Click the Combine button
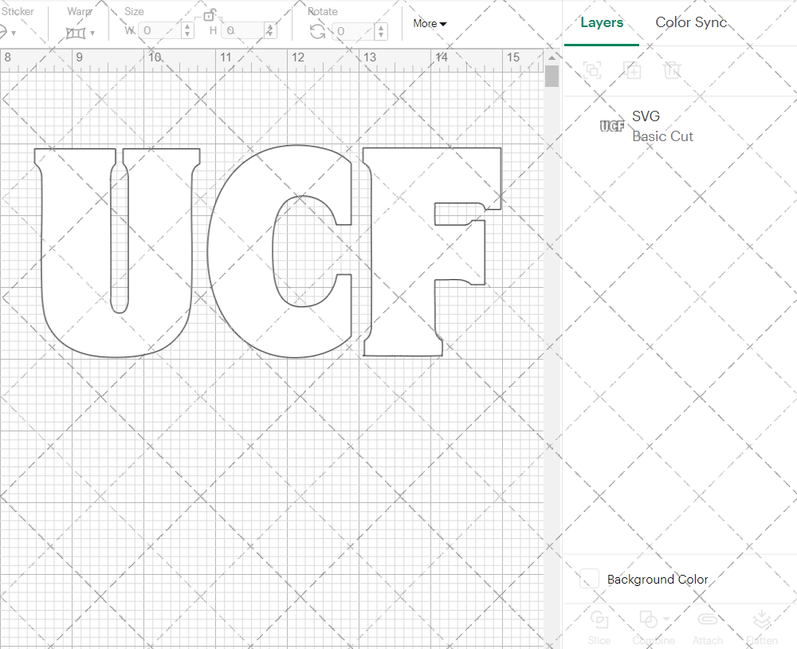 coord(654,628)
